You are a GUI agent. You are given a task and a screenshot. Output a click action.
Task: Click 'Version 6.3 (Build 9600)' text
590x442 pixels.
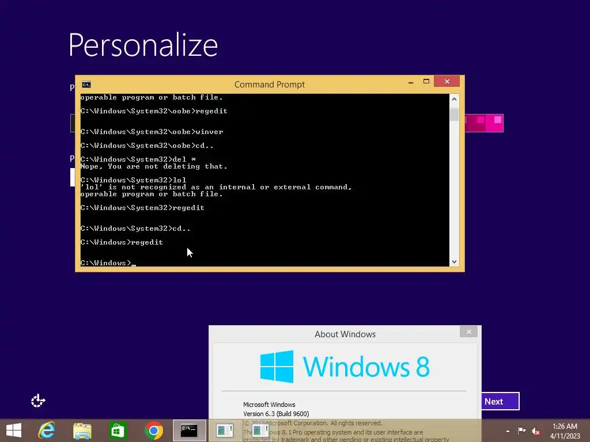[x=276, y=414]
